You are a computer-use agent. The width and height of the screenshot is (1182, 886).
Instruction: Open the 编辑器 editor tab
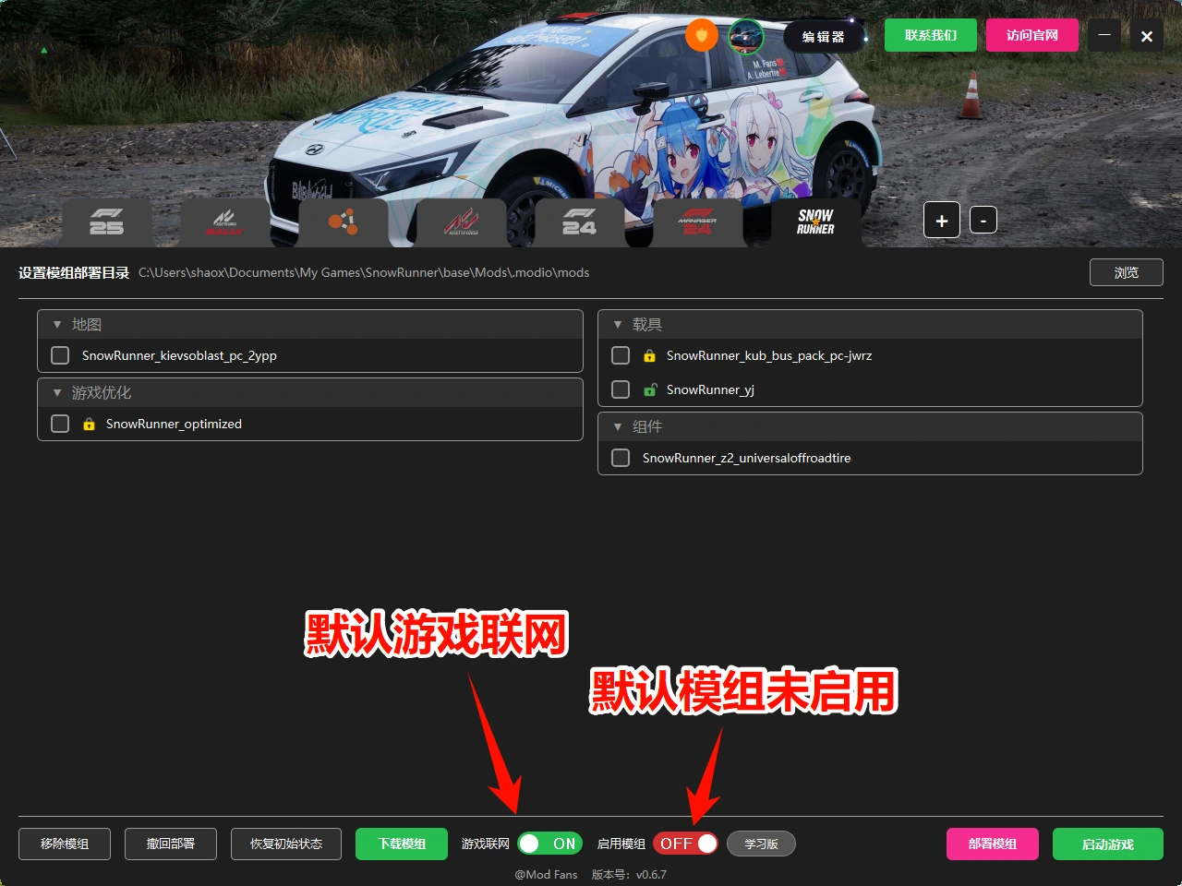tap(823, 36)
